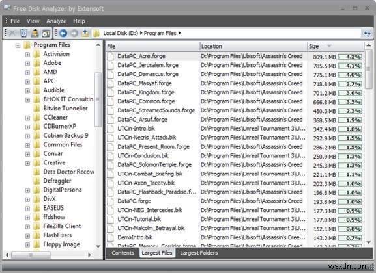The height and width of the screenshot is (273, 376).
Task: Sort by the Location column header
Action: click(x=253, y=46)
